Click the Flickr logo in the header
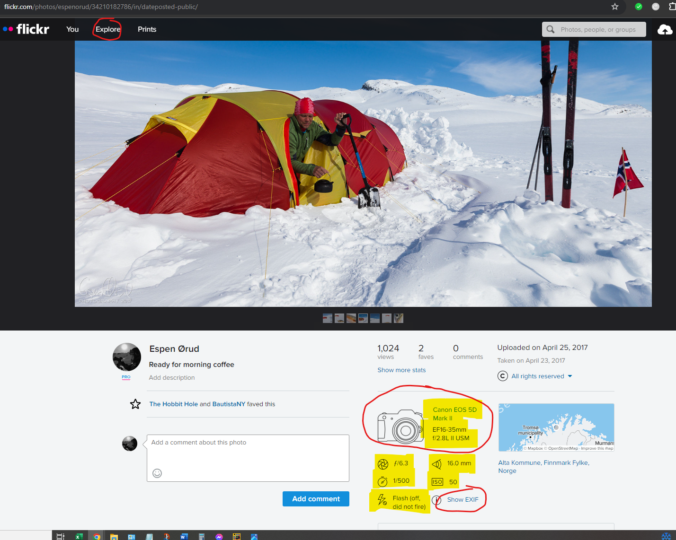This screenshot has width=676, height=540. 27,29
